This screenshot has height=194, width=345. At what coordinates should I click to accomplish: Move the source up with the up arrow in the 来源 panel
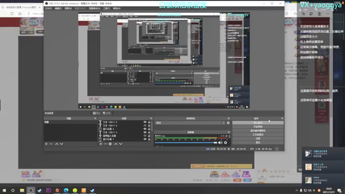116,144
